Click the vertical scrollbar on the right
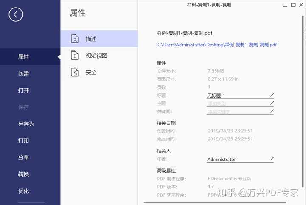306x205 pixels. 303,101
